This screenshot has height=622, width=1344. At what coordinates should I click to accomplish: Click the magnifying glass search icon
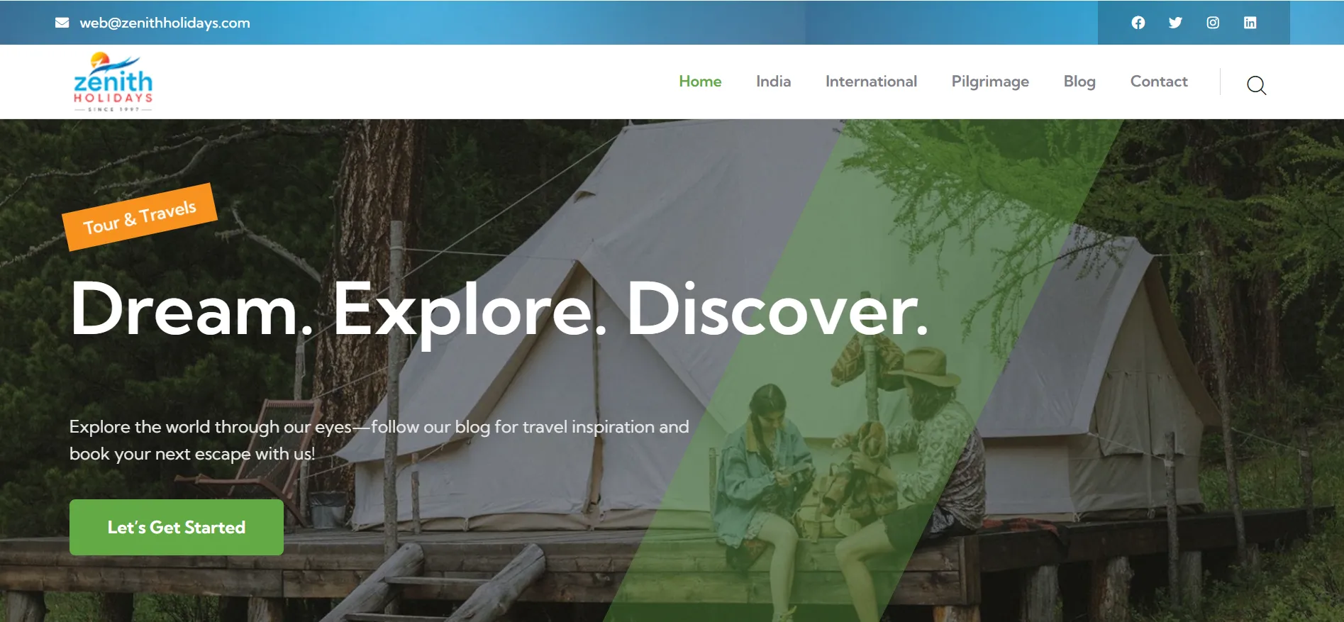(x=1257, y=85)
